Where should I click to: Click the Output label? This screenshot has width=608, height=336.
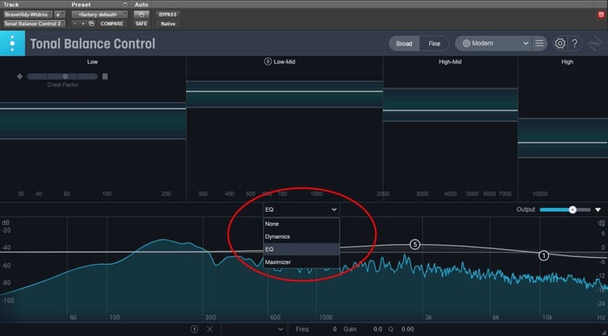point(525,209)
